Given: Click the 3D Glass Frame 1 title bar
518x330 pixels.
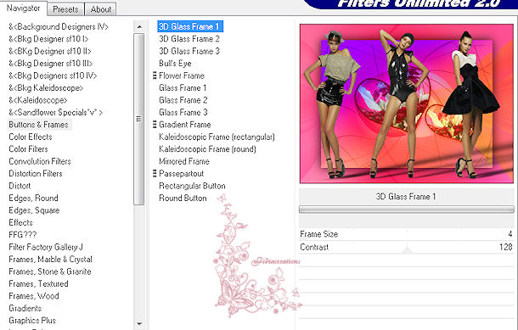Looking at the screenshot, I should [407, 196].
